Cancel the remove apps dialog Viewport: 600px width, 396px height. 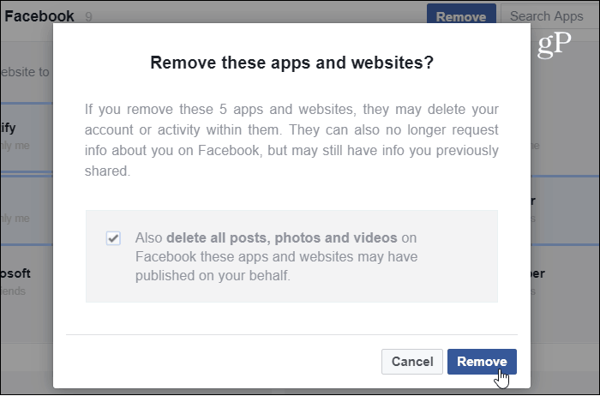click(x=412, y=362)
